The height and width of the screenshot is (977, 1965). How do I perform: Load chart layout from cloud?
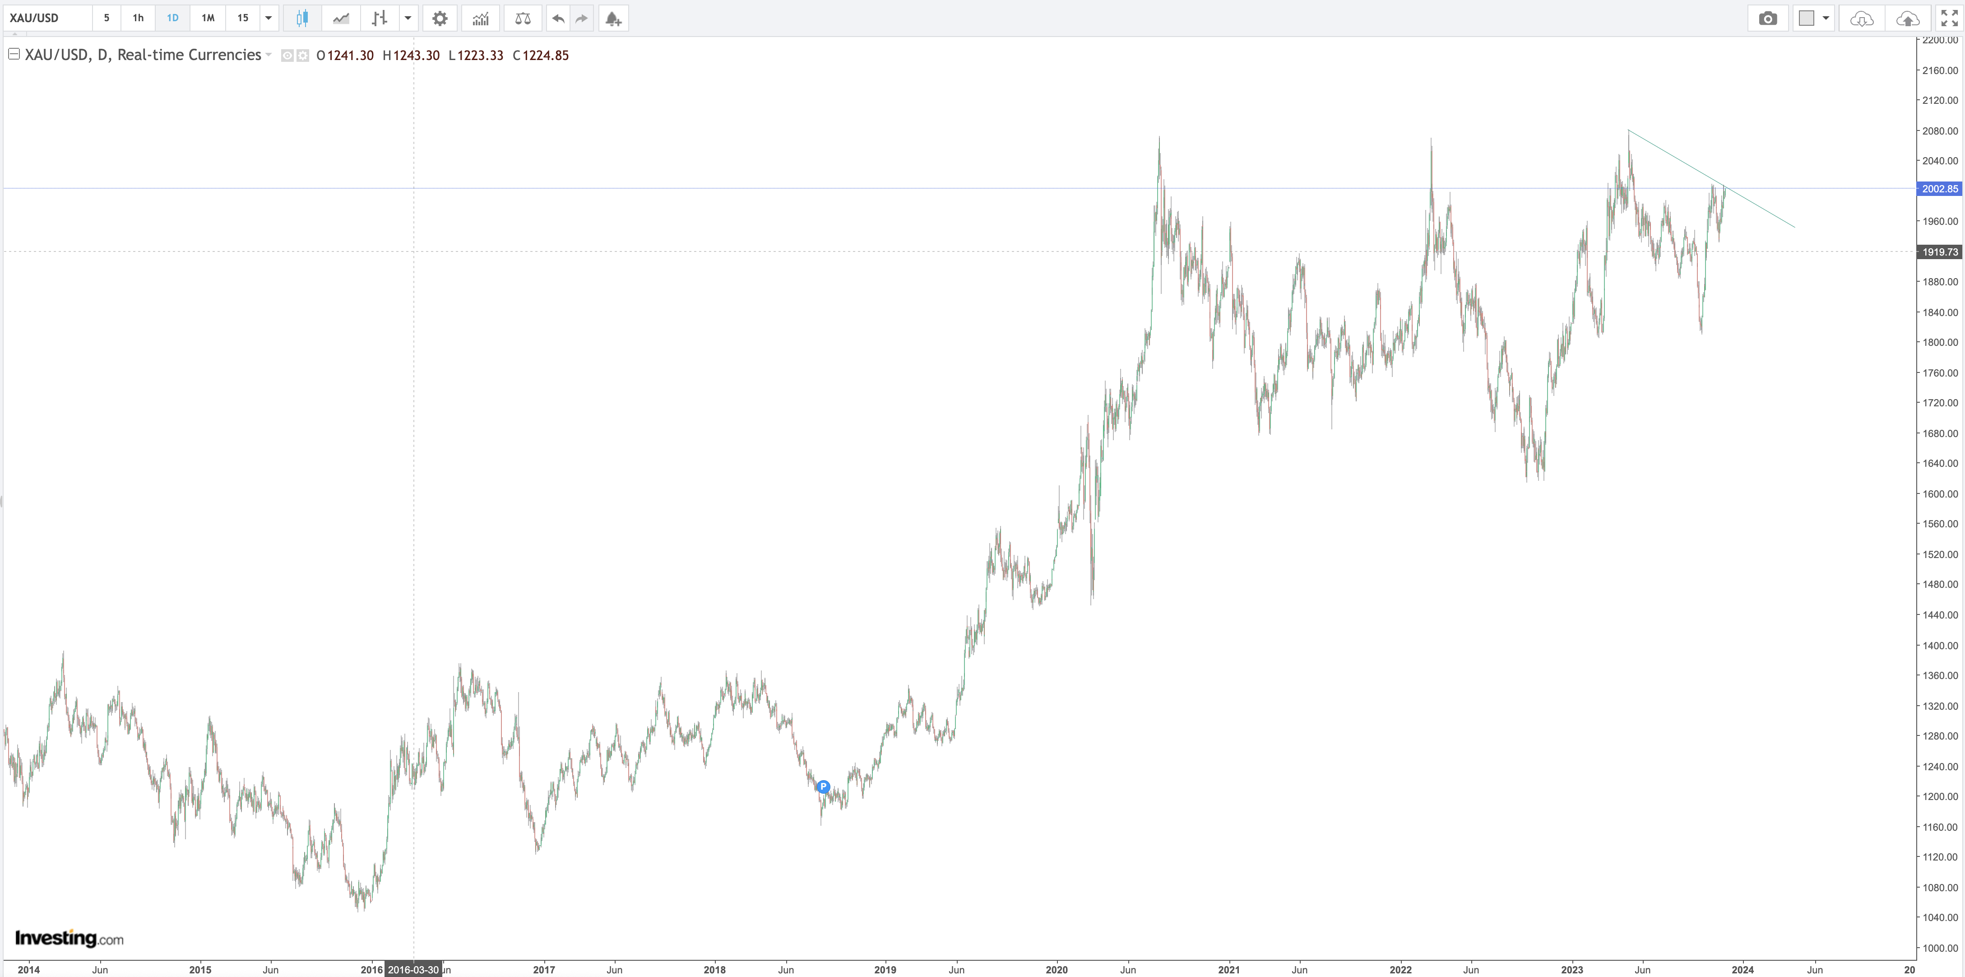(x=1861, y=19)
